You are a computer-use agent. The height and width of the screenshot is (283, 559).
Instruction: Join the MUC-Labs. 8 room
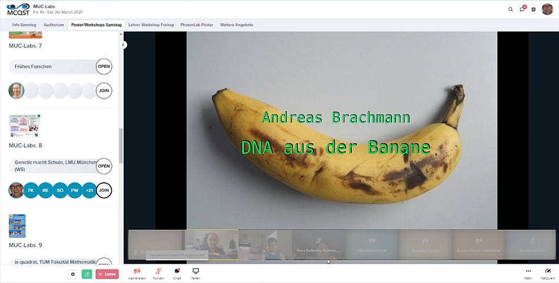click(104, 190)
